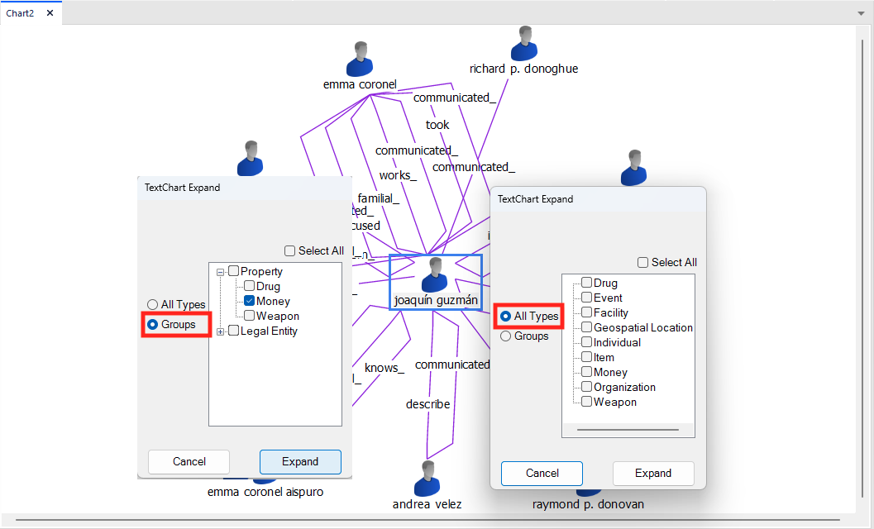Viewport: 874px width, 529px height.
Task: Select the andrea velez person node
Action: click(427, 479)
